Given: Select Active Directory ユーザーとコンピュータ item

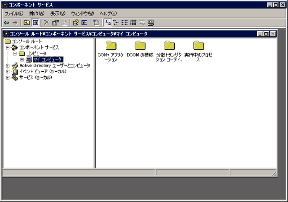Looking at the screenshot, I should pos(55,65).
